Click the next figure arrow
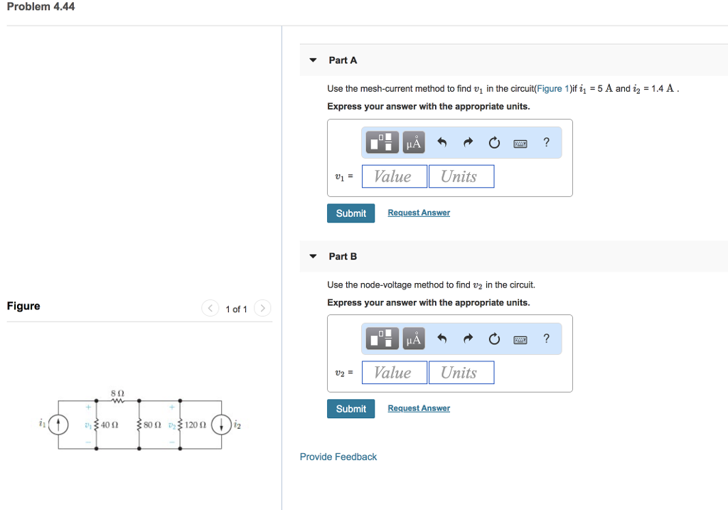 (262, 309)
